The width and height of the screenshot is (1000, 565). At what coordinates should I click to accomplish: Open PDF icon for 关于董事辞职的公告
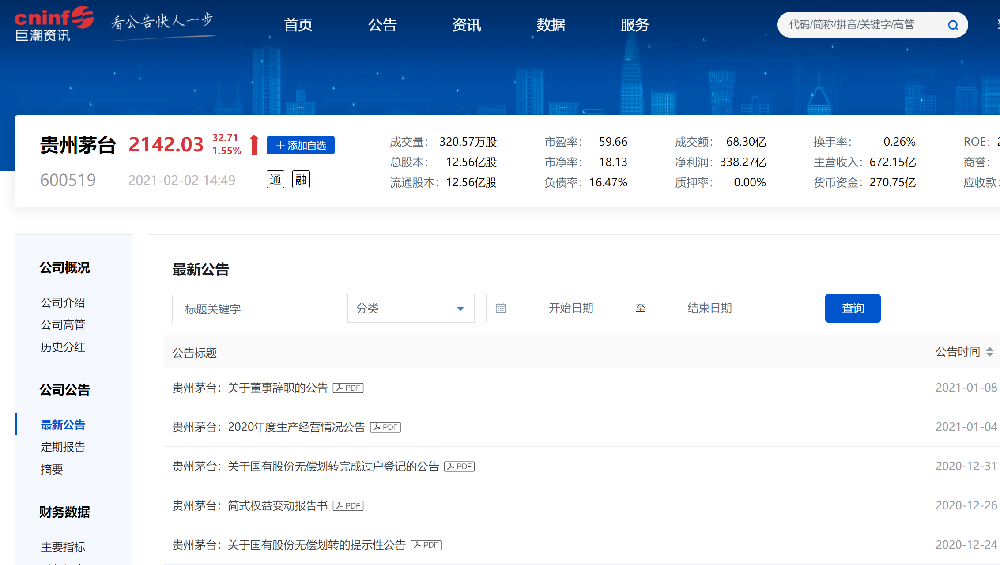[348, 388]
